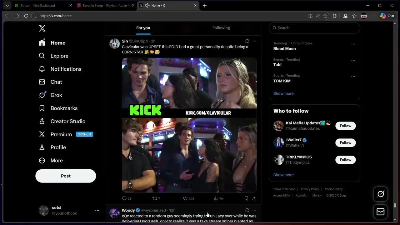Image resolution: width=400 pixels, height=225 pixels.
Task: Open more options on Woody's post
Action: click(254, 210)
